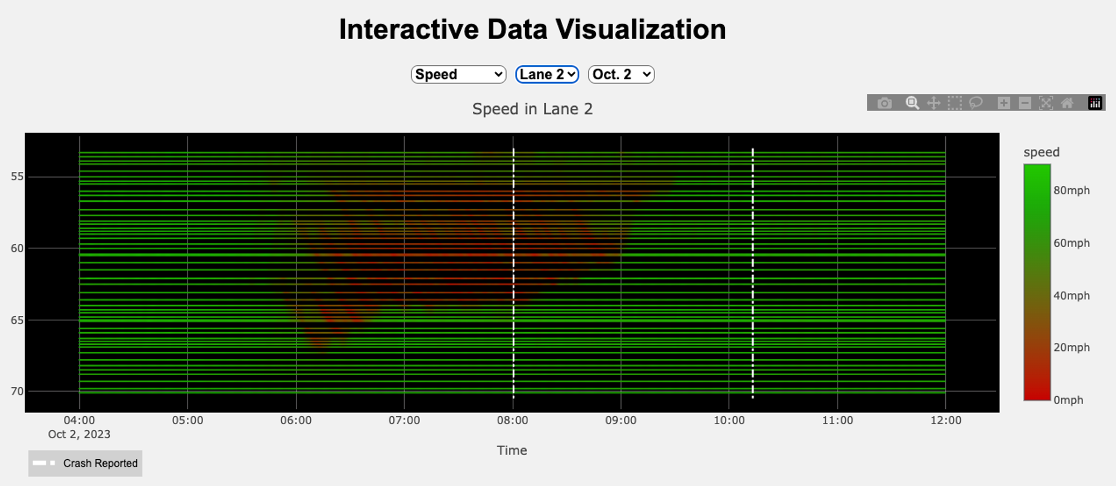
Task: Click the 'Interactive Data Visualization' heading
Action: tap(532, 29)
